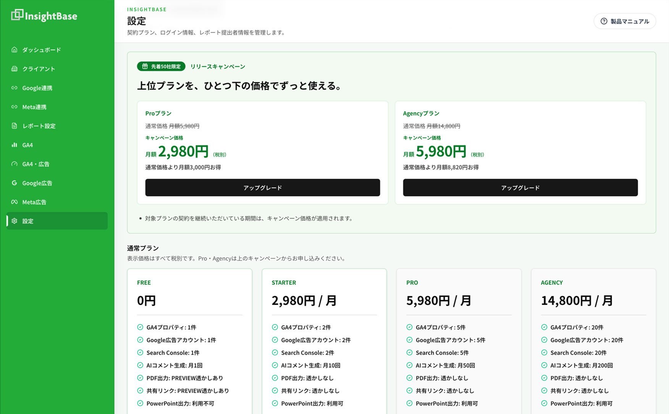The height and width of the screenshot is (414, 669).
Task: Click check icon beside AGENCY PowerPoint出力: 利用可
Action: (544, 403)
